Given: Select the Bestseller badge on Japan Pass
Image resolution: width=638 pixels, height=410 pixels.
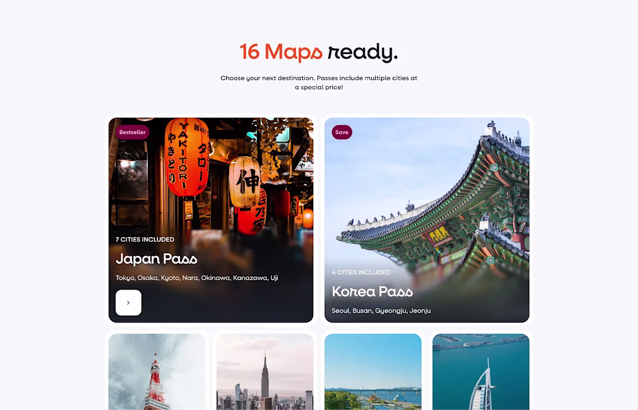Looking at the screenshot, I should coord(132,132).
